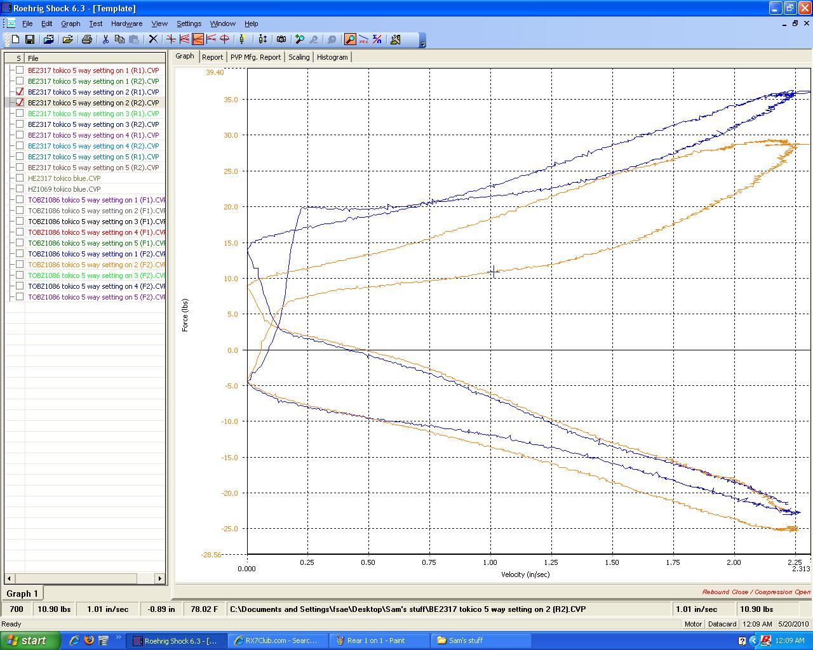Expand the Settings menu
813x650 pixels.
click(189, 23)
